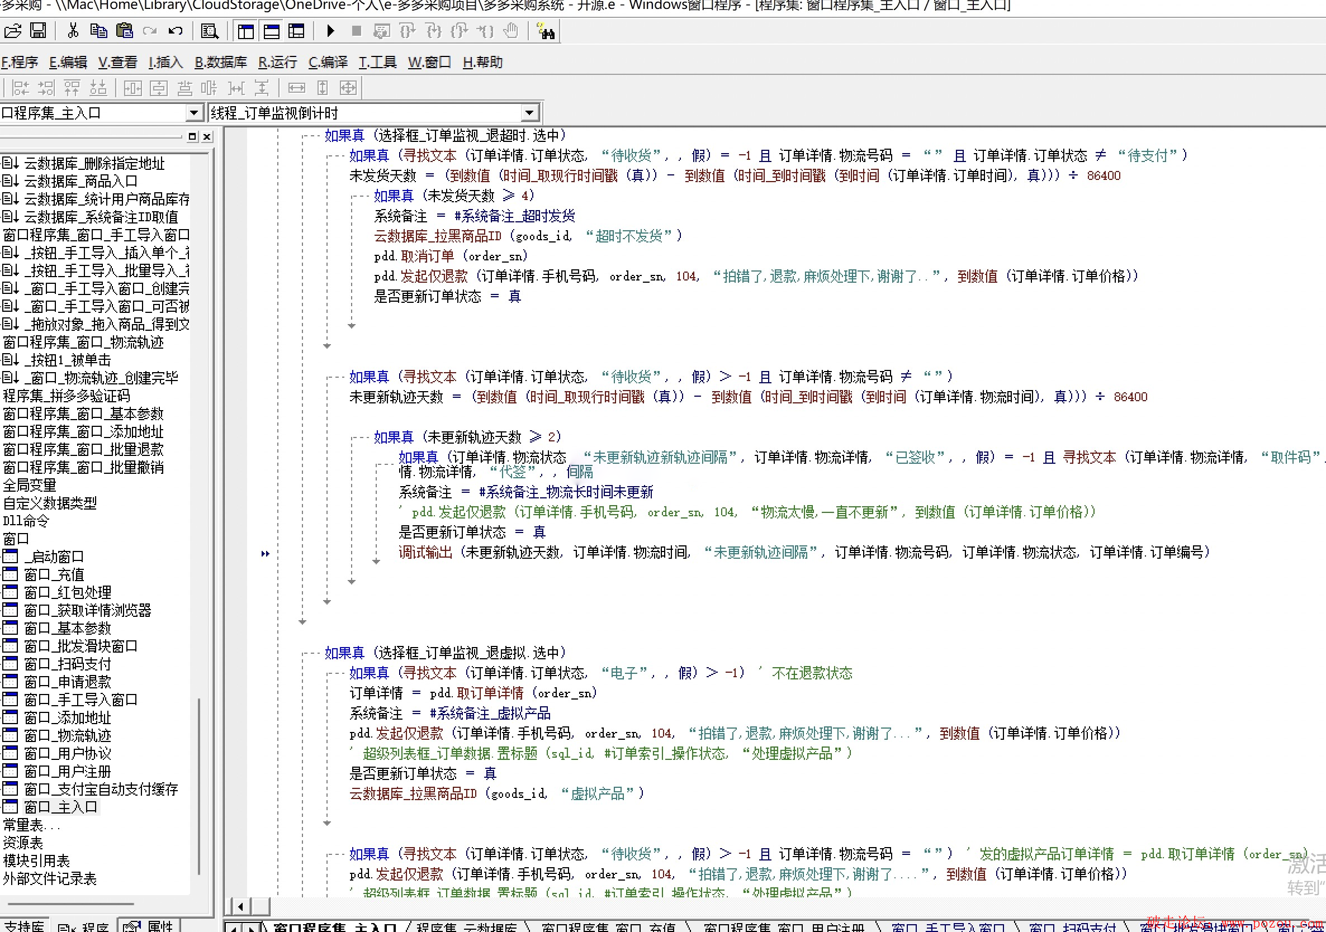Click the align bottom edges icon
The width and height of the screenshot is (1326, 932).
98,88
